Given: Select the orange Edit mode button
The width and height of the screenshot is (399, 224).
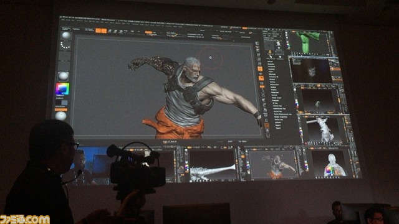Looking at the screenshot, I should [99, 30].
